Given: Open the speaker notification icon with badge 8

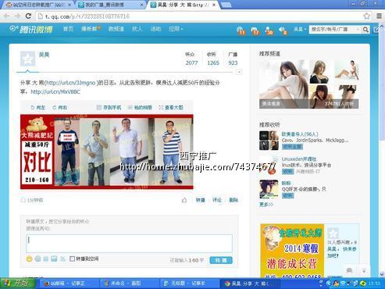Looking at the screenshot, I should 283,30.
